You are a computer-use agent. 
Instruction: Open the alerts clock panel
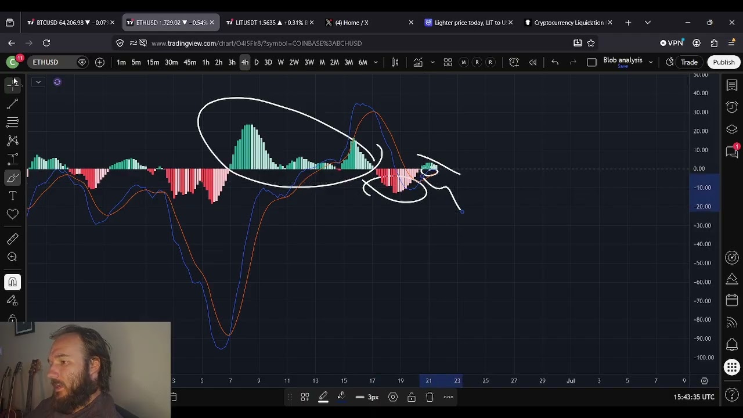click(732, 107)
